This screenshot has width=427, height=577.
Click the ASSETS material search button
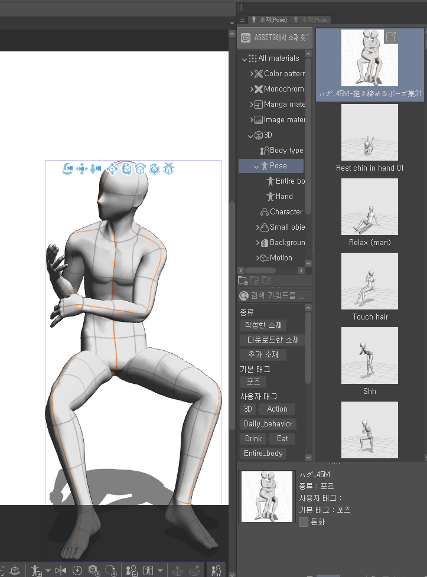coord(275,38)
